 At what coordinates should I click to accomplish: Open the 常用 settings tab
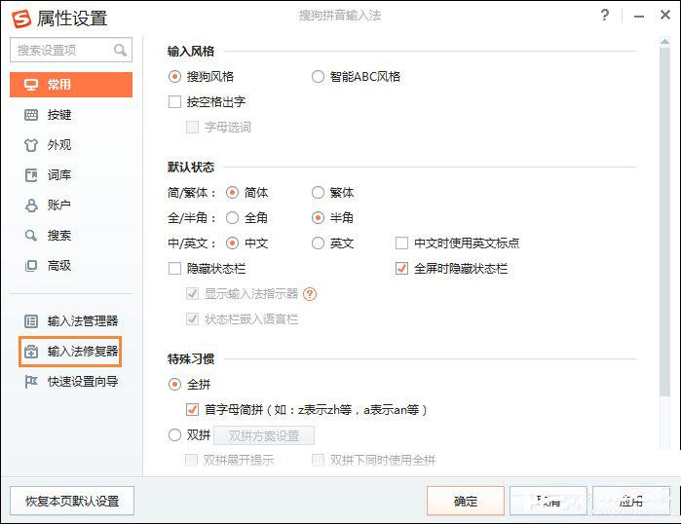(71, 85)
